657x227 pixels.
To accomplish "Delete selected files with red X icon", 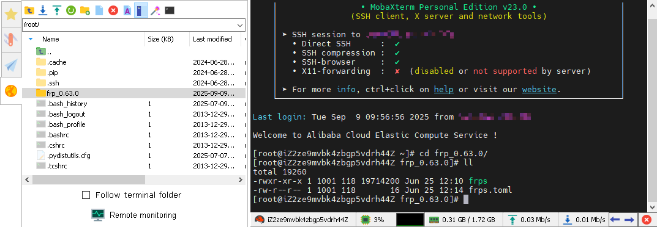I will click(113, 10).
